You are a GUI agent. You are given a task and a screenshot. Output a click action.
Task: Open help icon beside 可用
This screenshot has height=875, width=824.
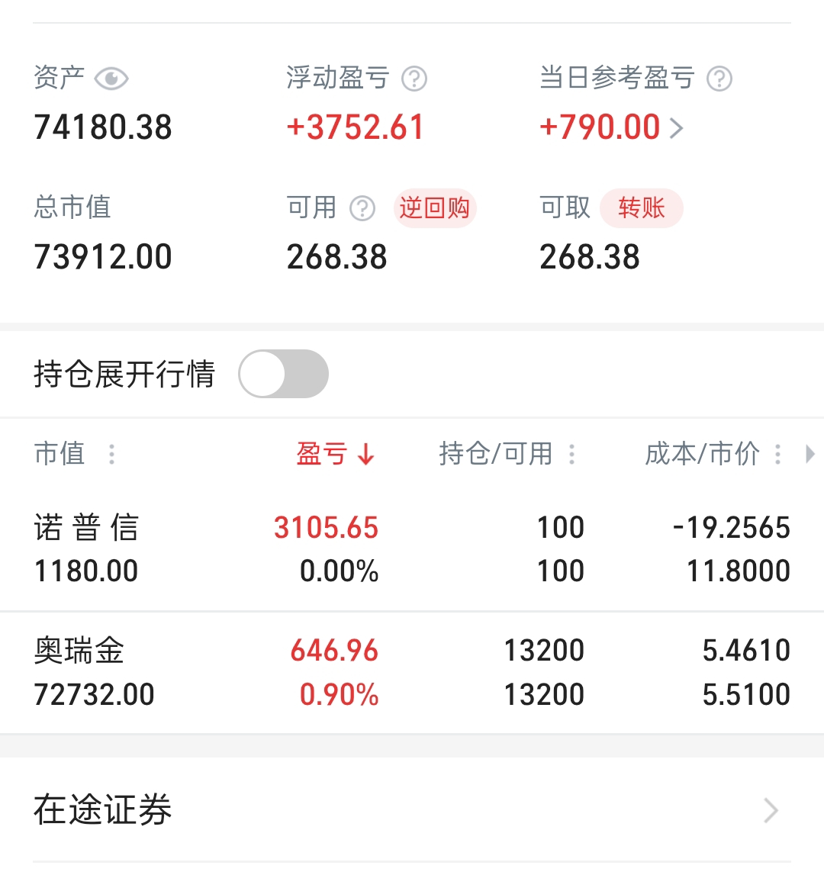click(362, 209)
